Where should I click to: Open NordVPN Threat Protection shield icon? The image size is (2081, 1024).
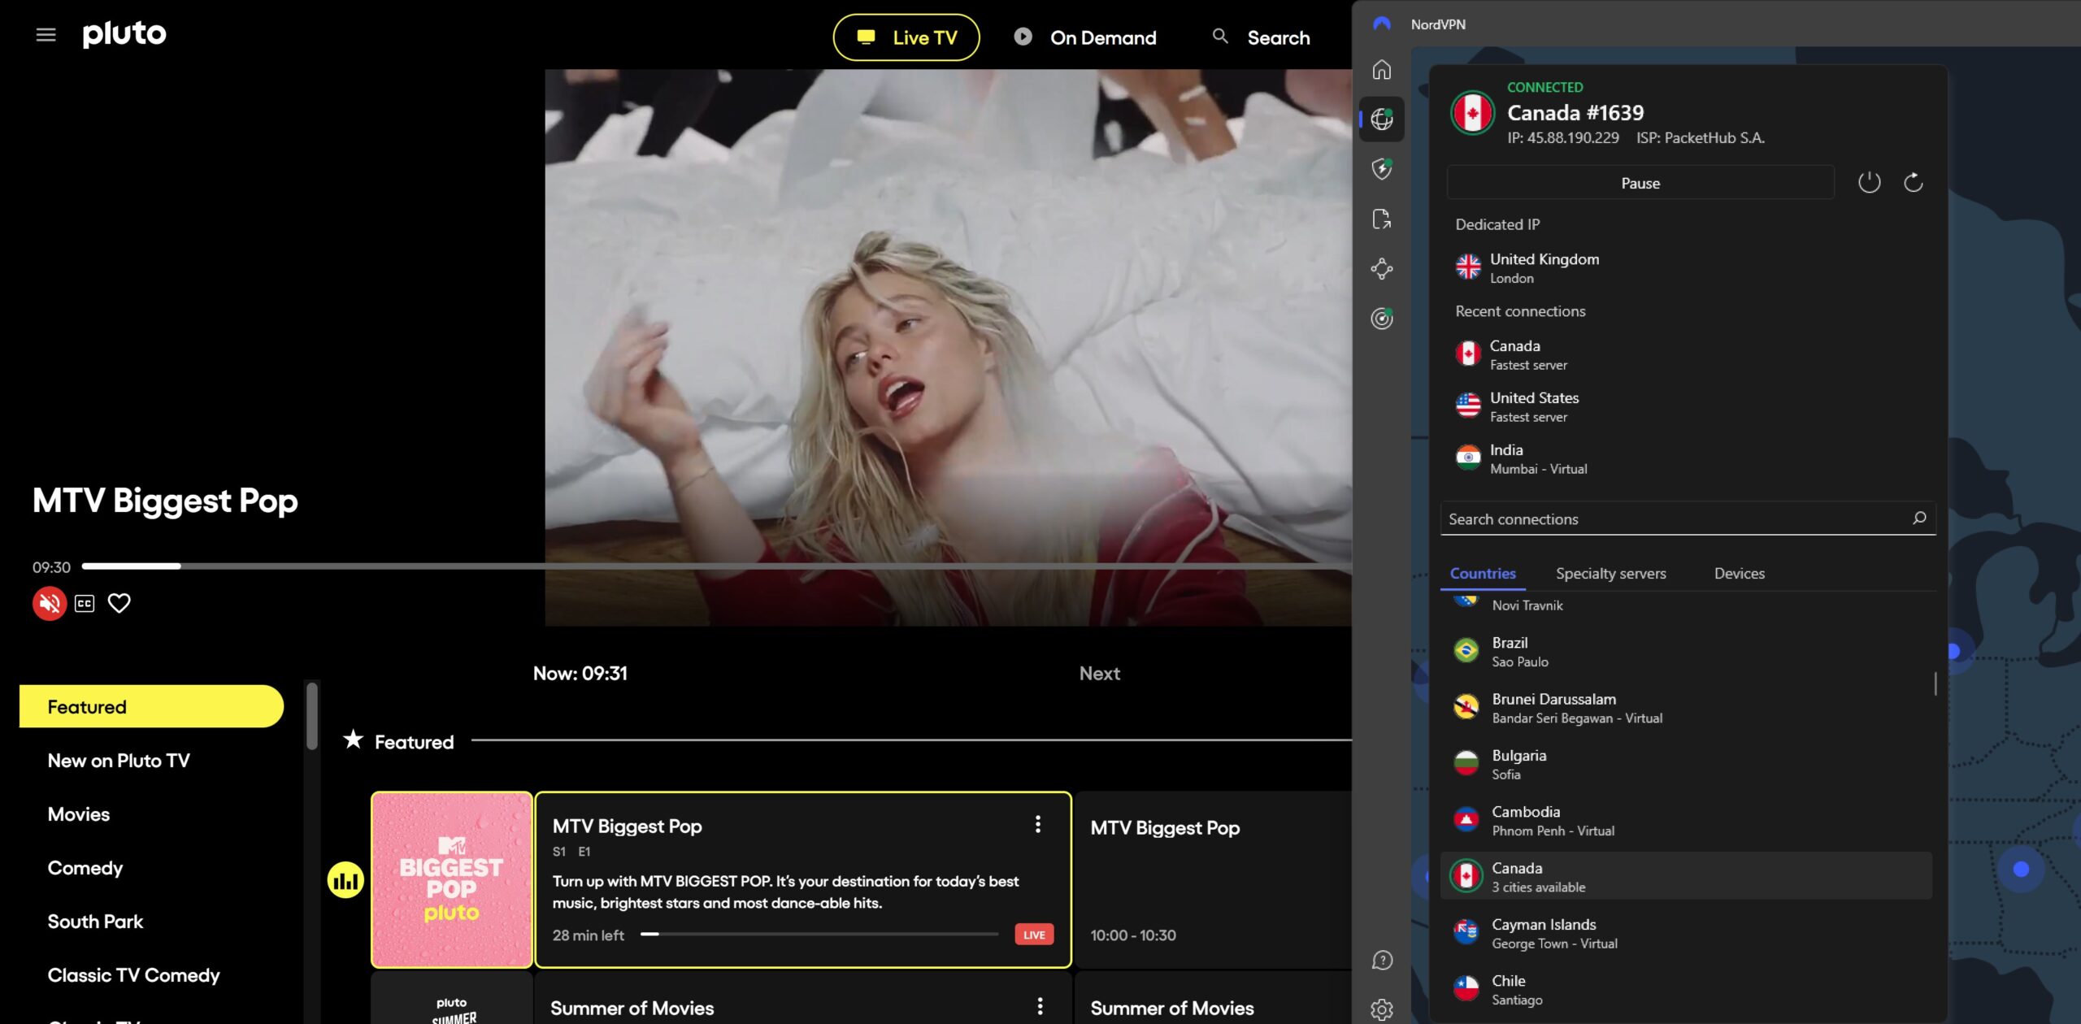[1382, 169]
